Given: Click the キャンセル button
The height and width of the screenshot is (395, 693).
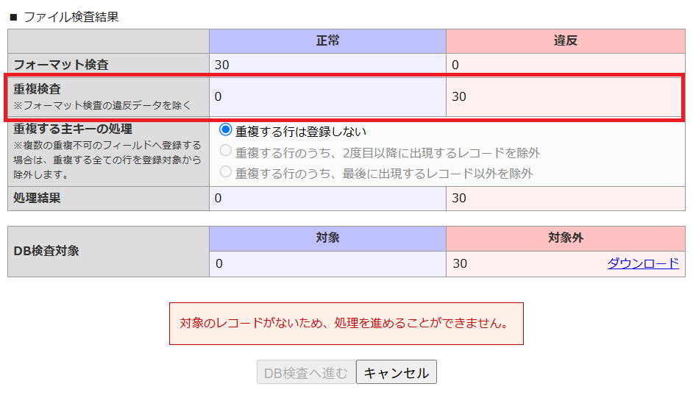Looking at the screenshot, I should [397, 372].
